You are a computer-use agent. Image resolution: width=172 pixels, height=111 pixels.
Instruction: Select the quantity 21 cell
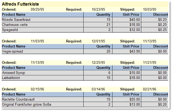(x=108, y=25)
